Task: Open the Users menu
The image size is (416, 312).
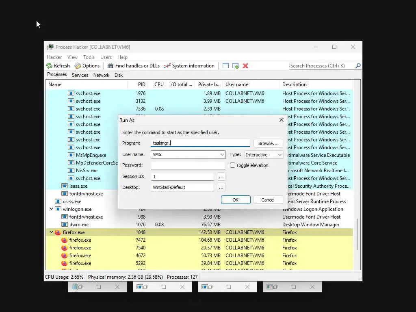Action: 106,57
